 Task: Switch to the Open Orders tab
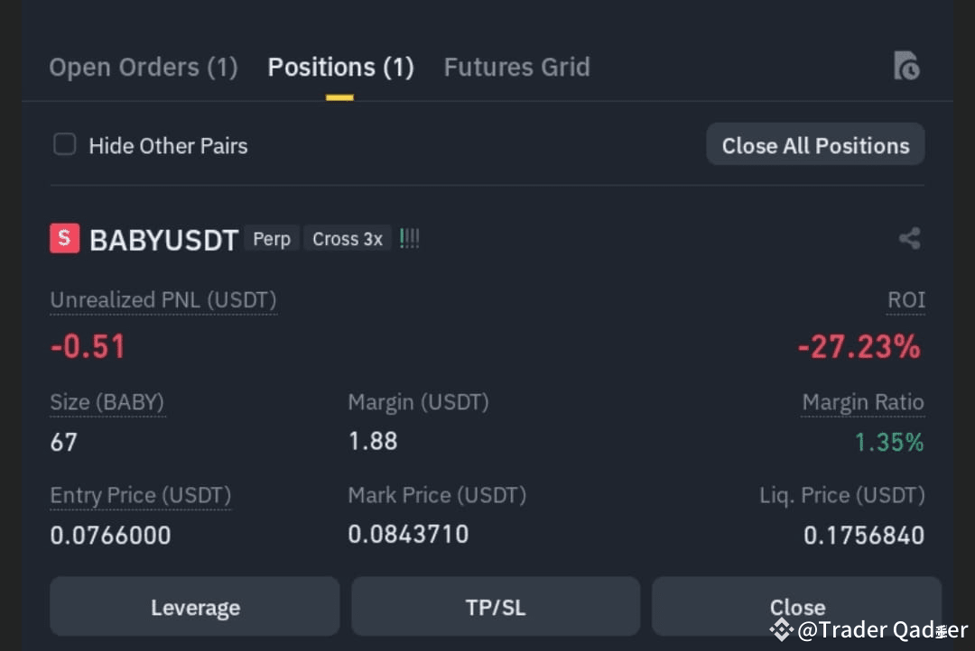tap(142, 67)
